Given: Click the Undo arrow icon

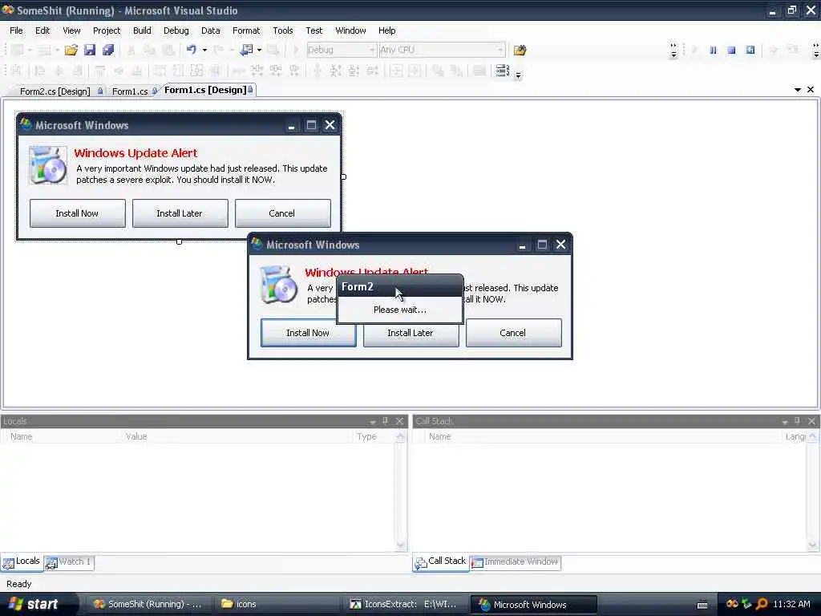Looking at the screenshot, I should click(x=191, y=50).
